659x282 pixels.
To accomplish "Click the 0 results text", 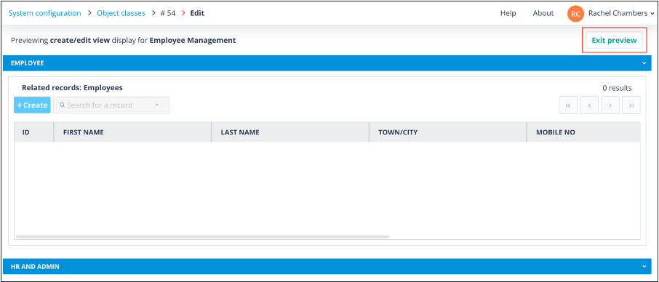I will (x=617, y=88).
